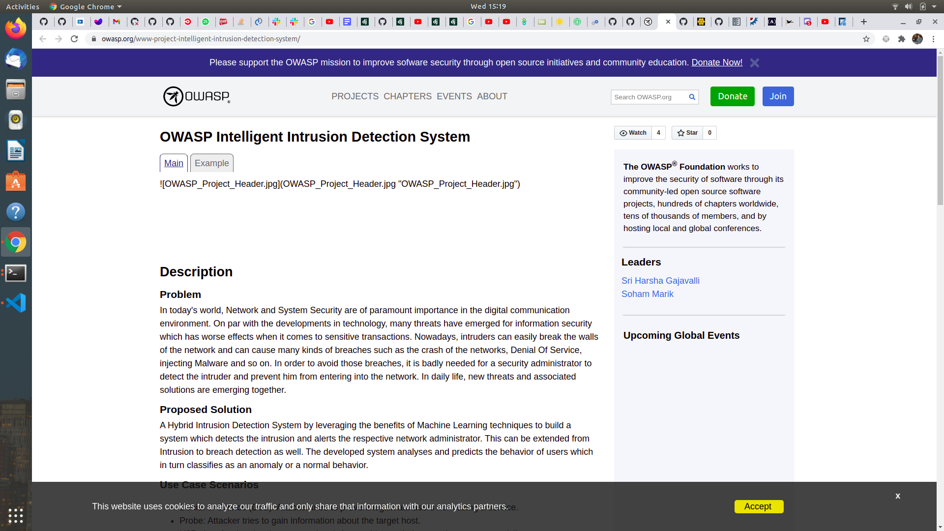This screenshot has width=944, height=531.
Task: Bookmark this page with the star icon
Action: tap(866, 39)
